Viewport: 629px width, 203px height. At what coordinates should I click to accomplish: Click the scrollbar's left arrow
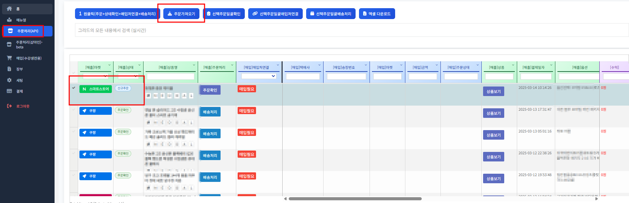(285, 199)
